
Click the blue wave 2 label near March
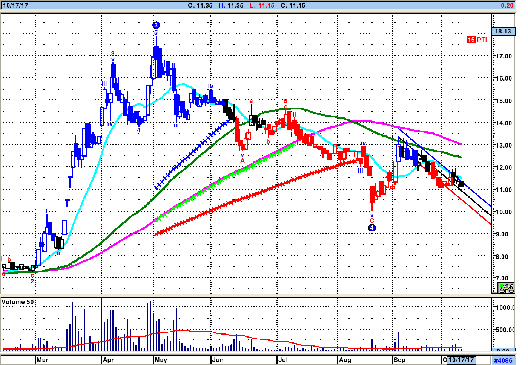click(x=32, y=281)
